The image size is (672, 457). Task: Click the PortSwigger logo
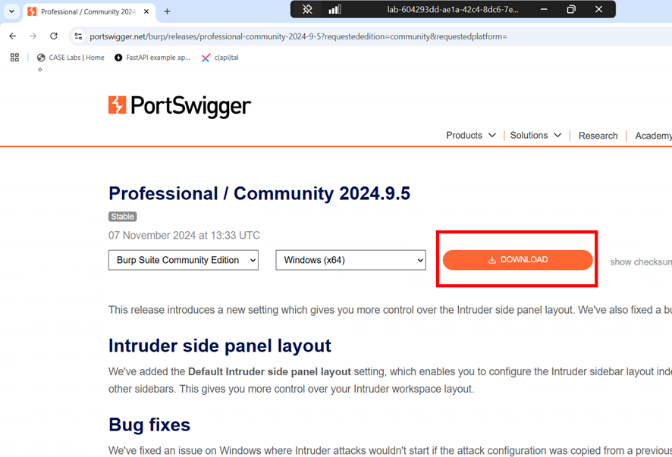pyautogui.click(x=180, y=106)
